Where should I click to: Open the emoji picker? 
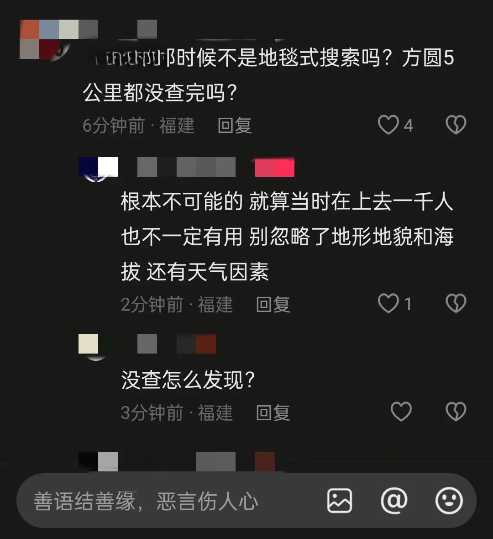coord(449,501)
